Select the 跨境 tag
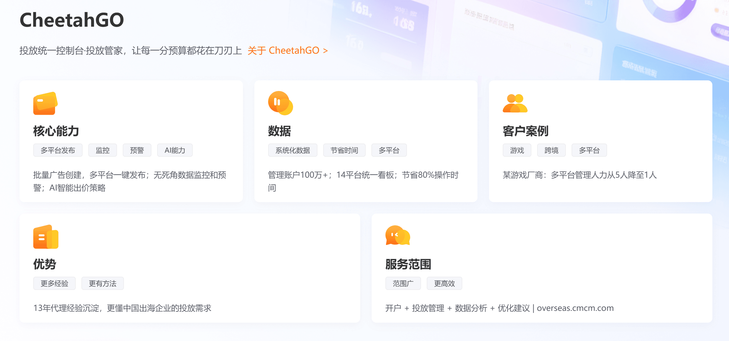 [x=551, y=150]
